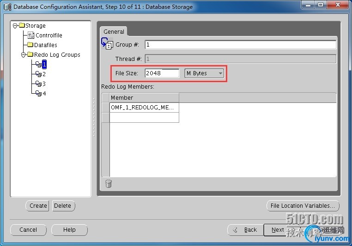Go Back to the previous step

point(246,230)
